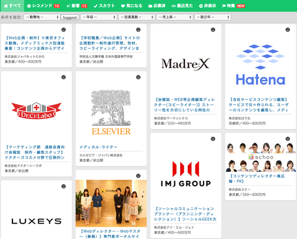
Task: Click company name 株式会社ドクターシーラボ
Action: click(23, 166)
